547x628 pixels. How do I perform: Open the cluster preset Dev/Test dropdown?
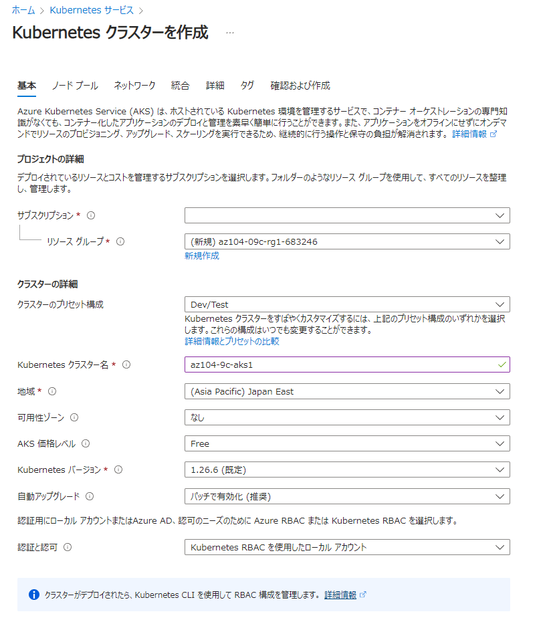click(347, 304)
